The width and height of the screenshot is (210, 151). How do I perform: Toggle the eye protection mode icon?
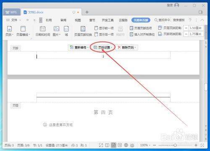(132, 145)
